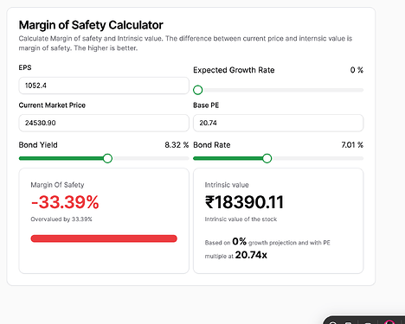Click the pink circle icon in bottom toolbar
Image resolution: width=405 pixels, height=324 pixels.
[x=389, y=322]
